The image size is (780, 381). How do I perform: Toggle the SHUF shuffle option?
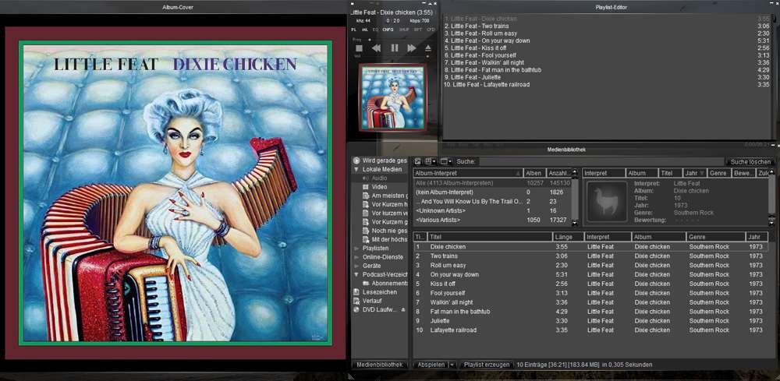pos(404,29)
